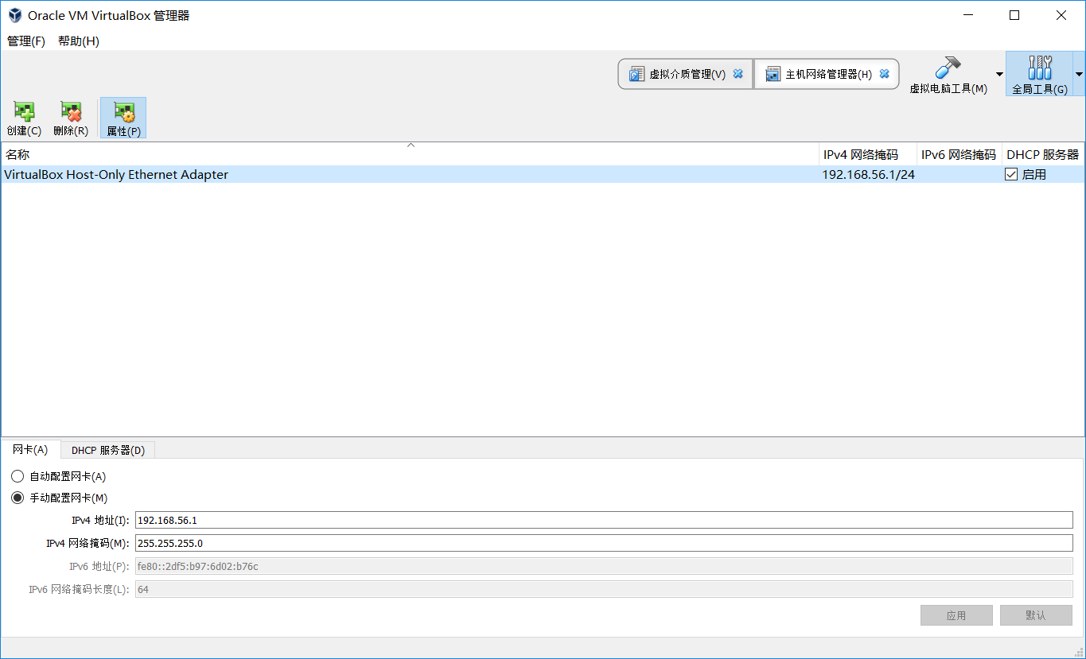Click the 应用 apply button

[x=956, y=615]
